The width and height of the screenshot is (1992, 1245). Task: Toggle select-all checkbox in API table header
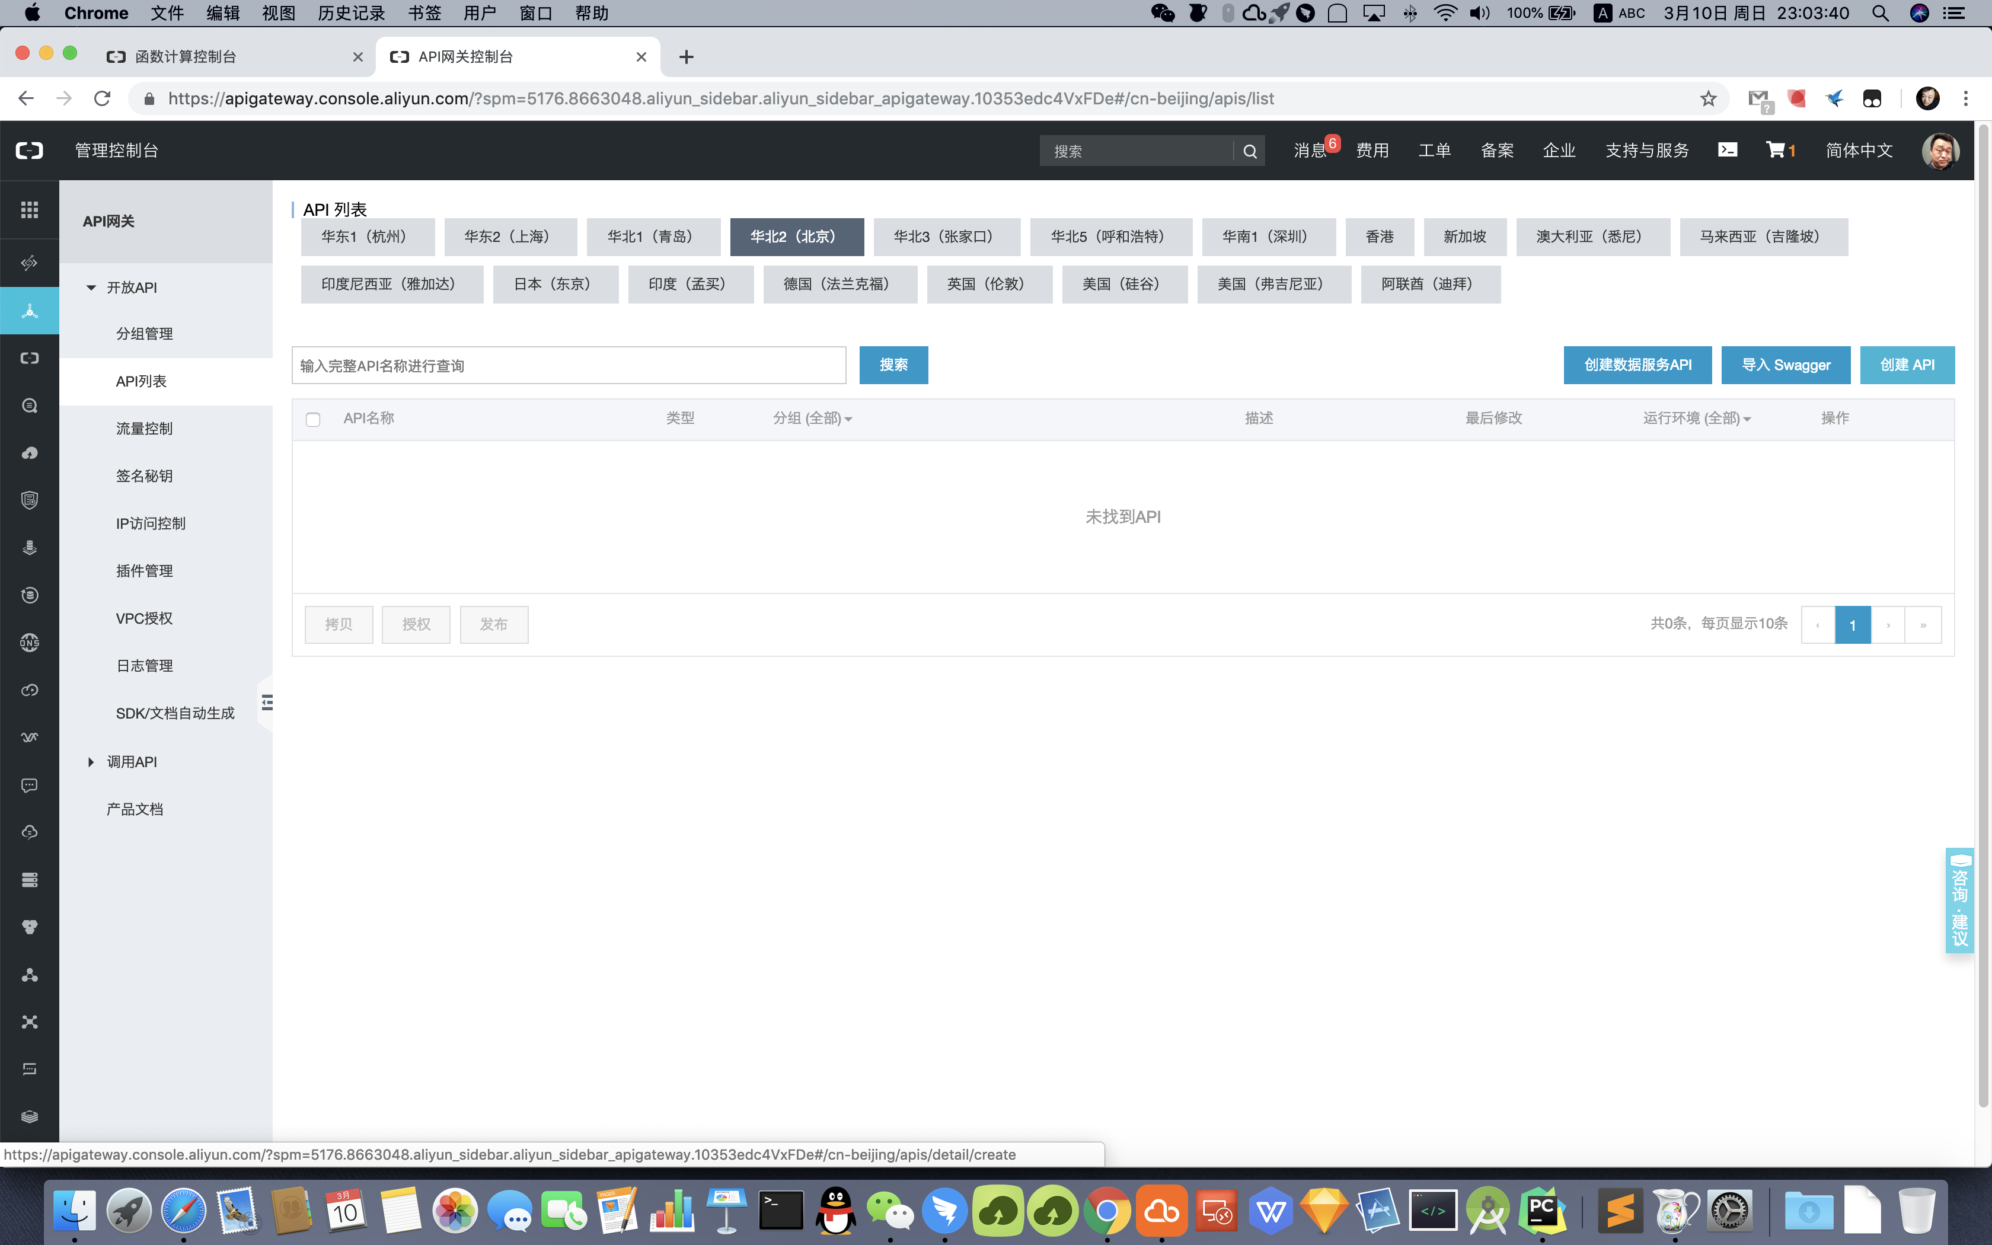point(313,419)
